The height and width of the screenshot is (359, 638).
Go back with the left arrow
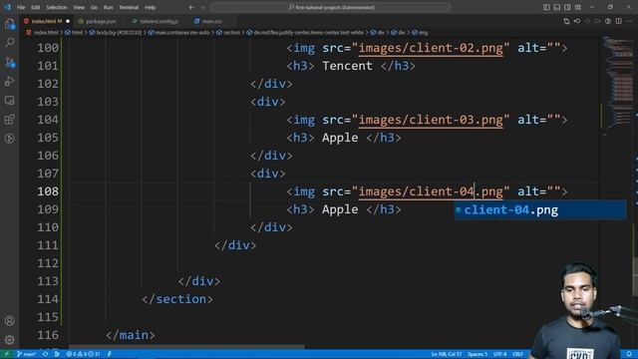[191, 7]
